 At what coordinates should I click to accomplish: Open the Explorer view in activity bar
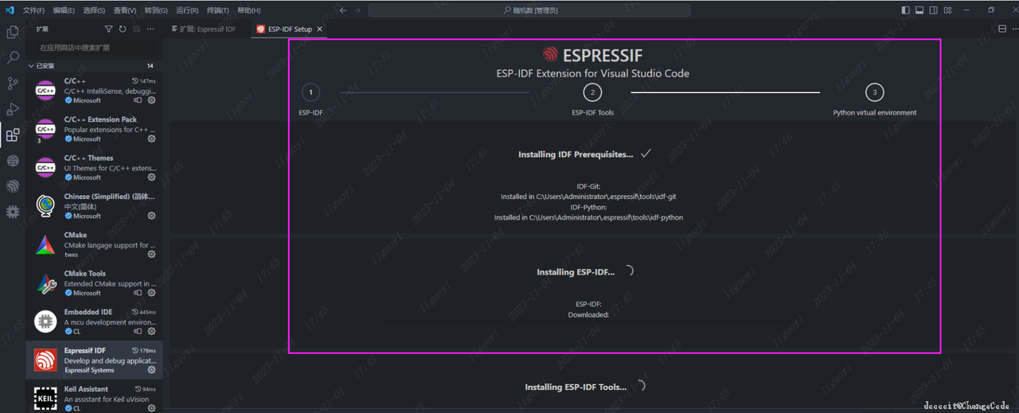(x=13, y=33)
